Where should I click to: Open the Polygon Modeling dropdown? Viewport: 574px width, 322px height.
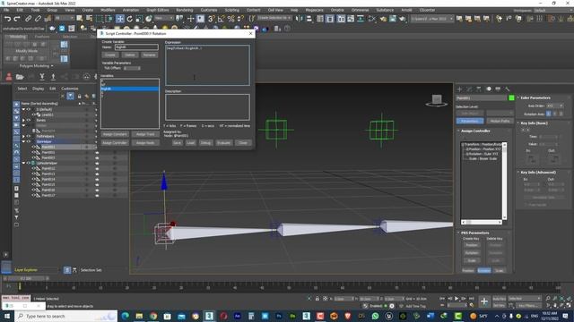36,66
